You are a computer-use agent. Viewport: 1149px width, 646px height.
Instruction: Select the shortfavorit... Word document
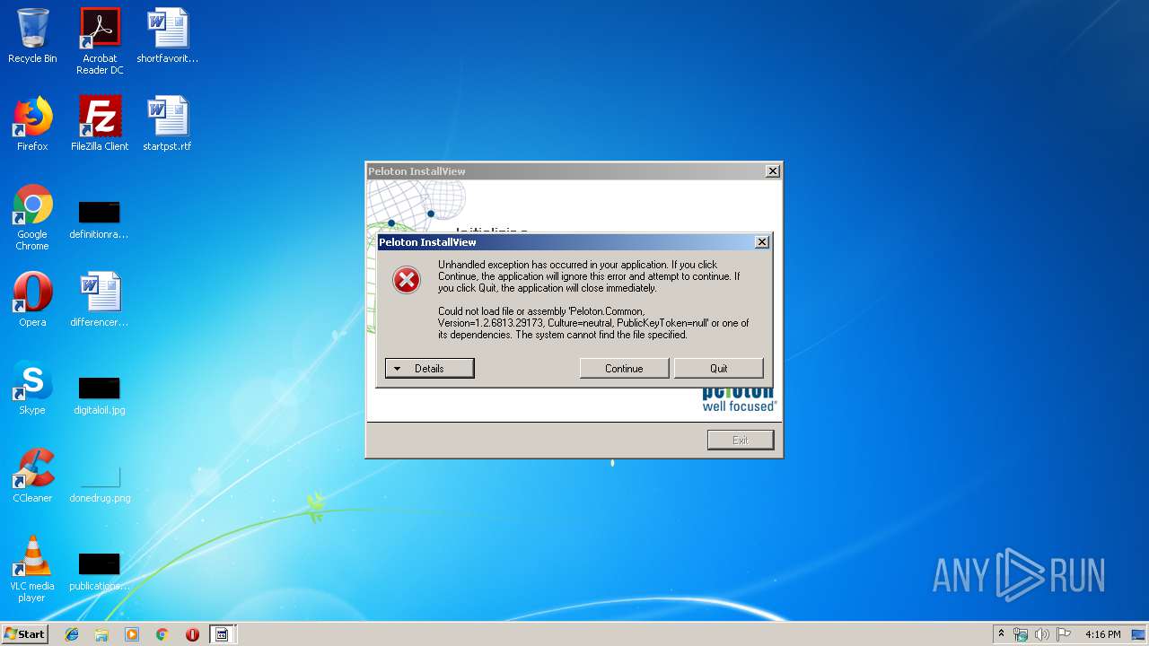[167, 37]
